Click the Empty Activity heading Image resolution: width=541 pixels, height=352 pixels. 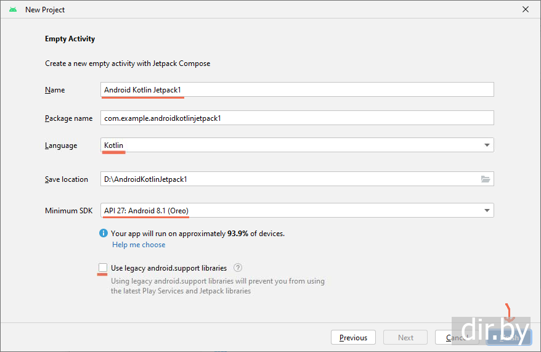70,39
